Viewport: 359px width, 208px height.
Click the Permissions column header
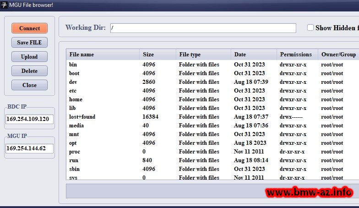(x=296, y=55)
